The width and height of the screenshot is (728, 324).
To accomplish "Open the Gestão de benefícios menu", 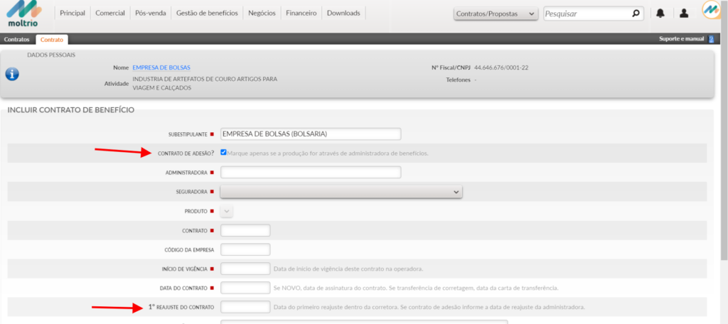I will pos(205,13).
